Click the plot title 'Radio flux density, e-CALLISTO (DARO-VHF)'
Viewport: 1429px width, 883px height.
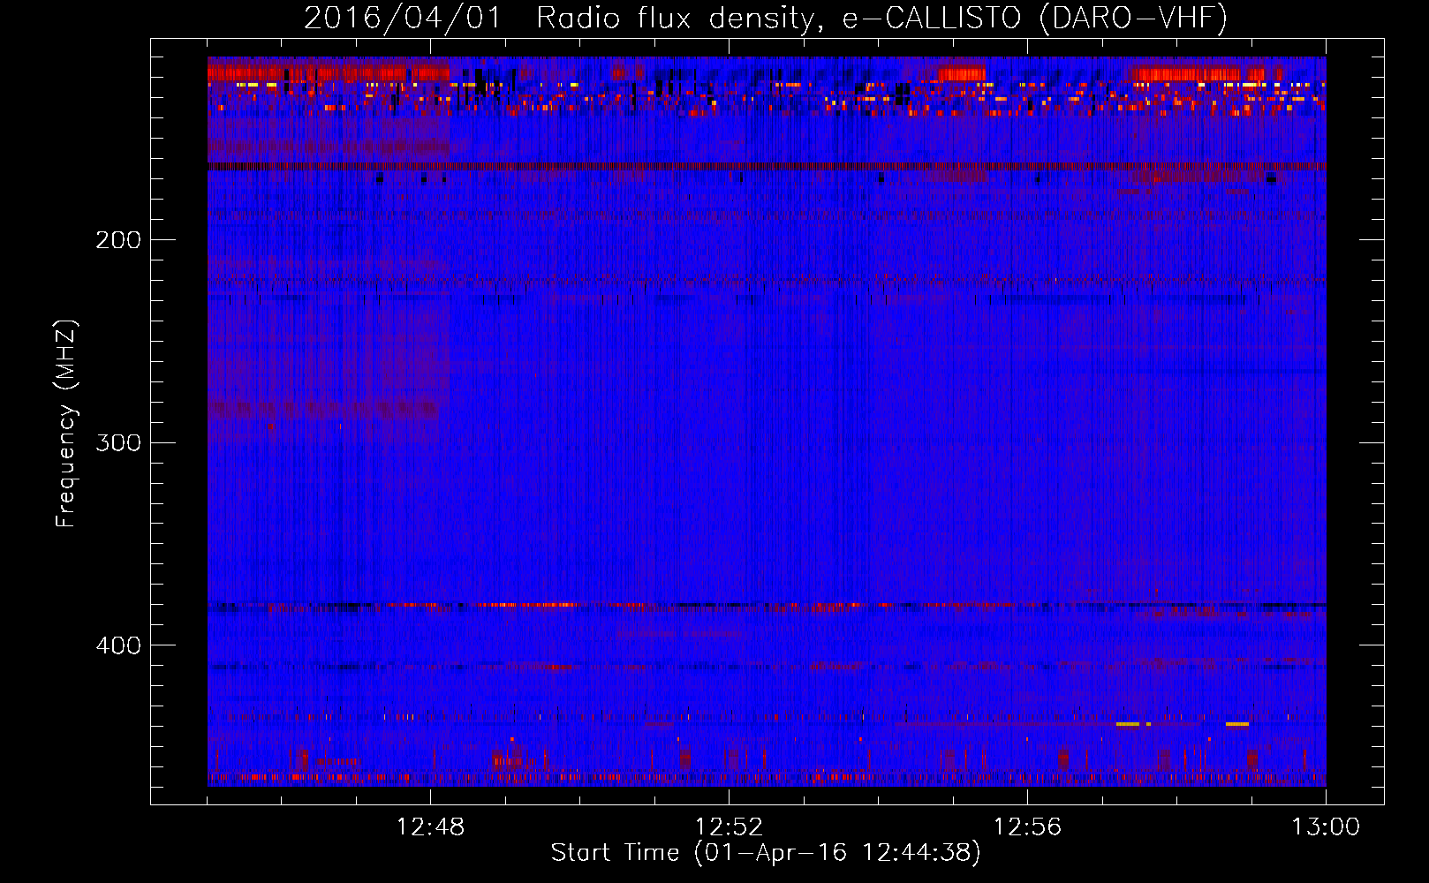881,19
